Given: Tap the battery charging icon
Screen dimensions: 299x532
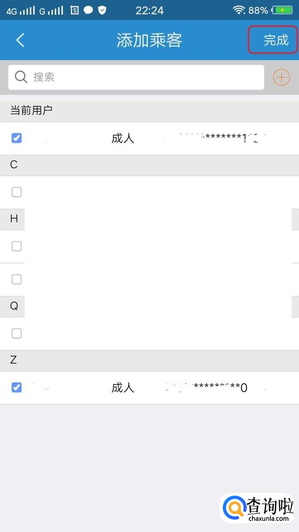Looking at the screenshot, I should click(x=282, y=10).
